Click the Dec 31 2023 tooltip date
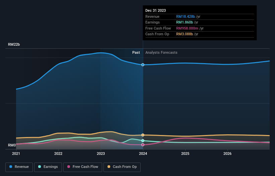The image size is (275, 176). pyautogui.click(x=155, y=10)
